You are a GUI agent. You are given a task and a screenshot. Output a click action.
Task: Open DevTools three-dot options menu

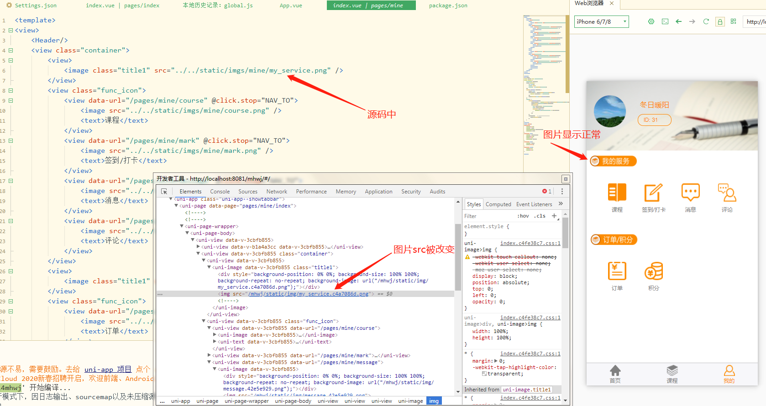(x=562, y=192)
